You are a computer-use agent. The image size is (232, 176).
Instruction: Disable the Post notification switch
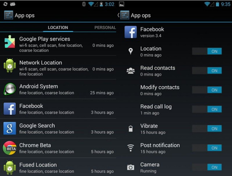click(207, 148)
